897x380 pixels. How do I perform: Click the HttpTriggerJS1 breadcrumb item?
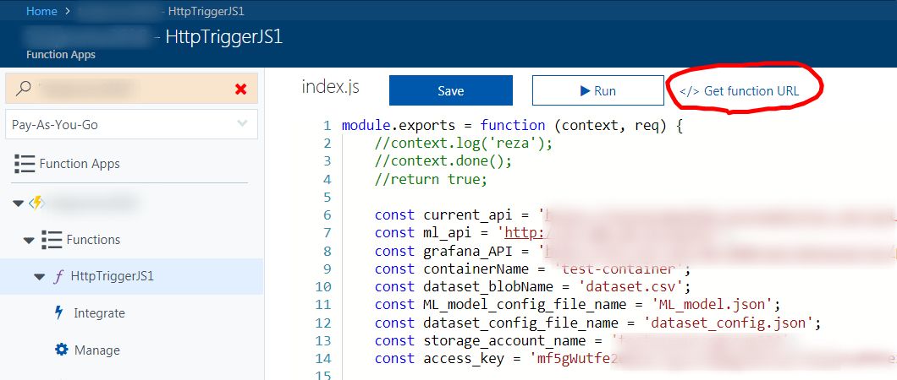pos(206,12)
